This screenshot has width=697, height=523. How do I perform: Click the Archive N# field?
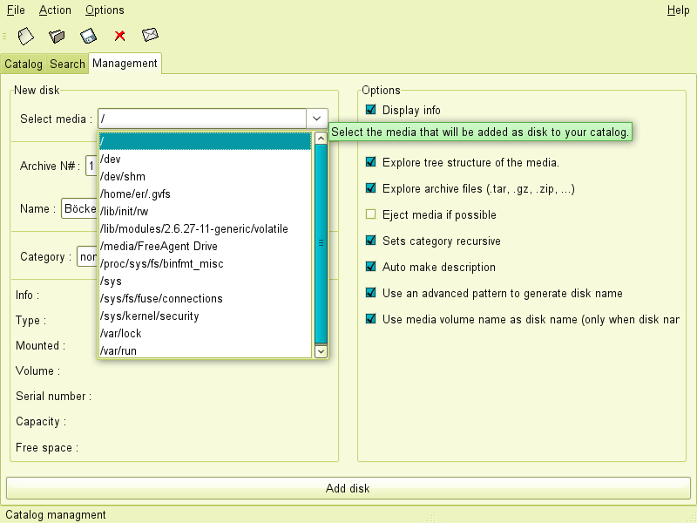click(x=91, y=166)
